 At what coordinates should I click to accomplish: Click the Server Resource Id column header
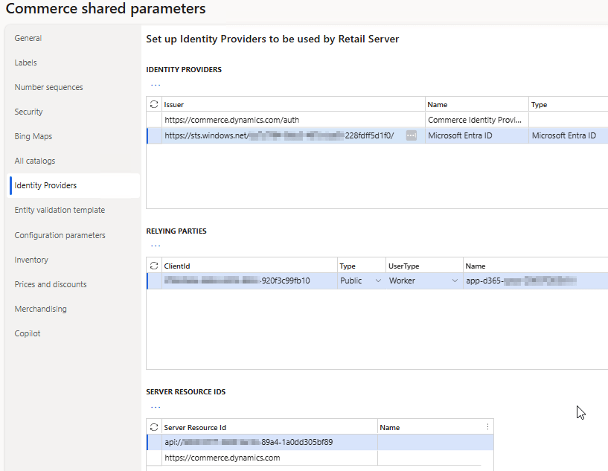click(x=195, y=427)
